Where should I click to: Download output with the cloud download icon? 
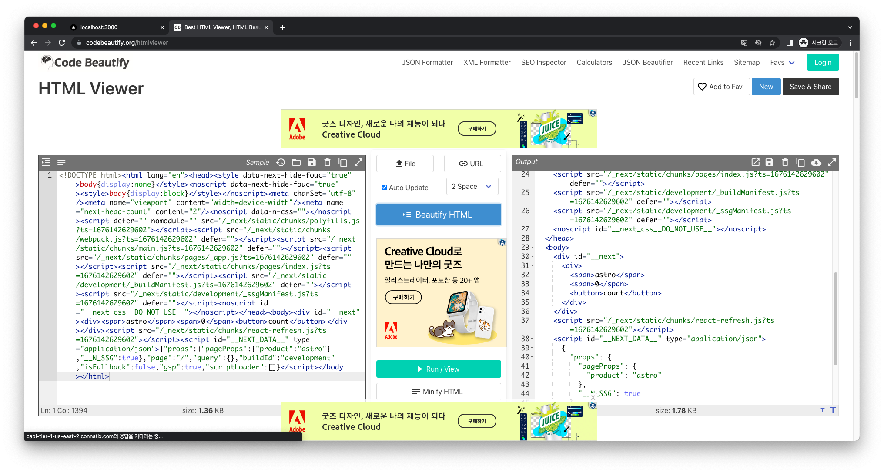tap(816, 162)
